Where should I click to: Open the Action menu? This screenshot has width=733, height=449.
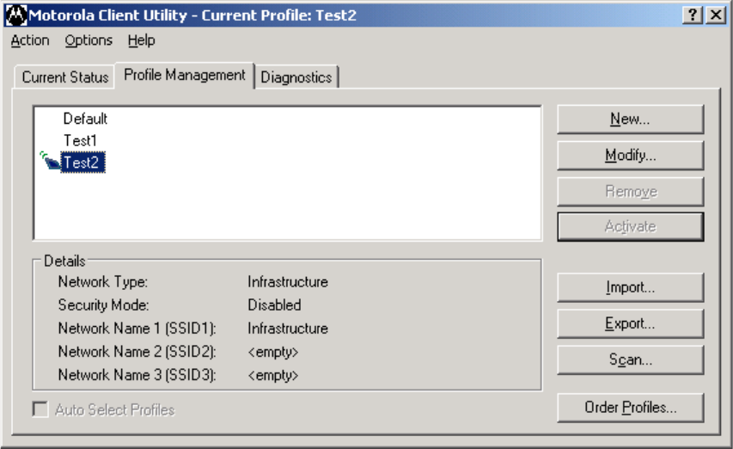click(x=30, y=40)
